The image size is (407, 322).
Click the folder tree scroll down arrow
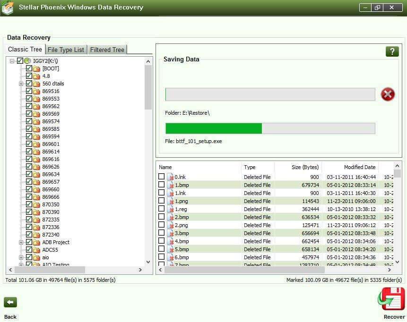pos(148,262)
